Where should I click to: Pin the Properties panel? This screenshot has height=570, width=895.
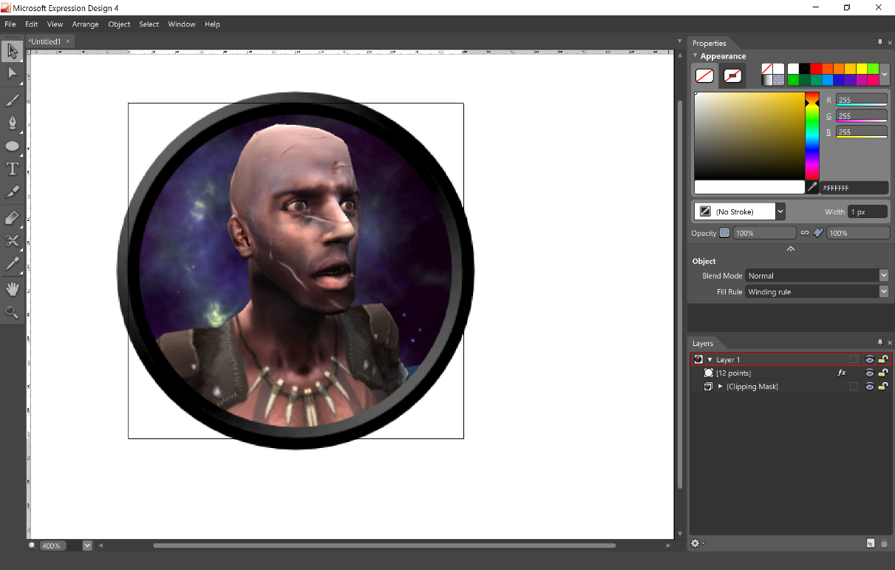pyautogui.click(x=879, y=43)
